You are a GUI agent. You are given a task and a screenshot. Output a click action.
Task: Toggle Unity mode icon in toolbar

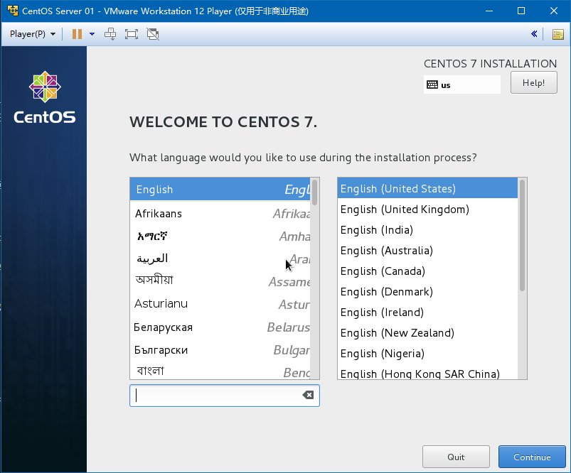tap(152, 34)
